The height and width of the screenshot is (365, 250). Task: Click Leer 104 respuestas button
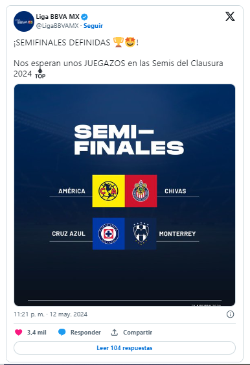coord(124,348)
